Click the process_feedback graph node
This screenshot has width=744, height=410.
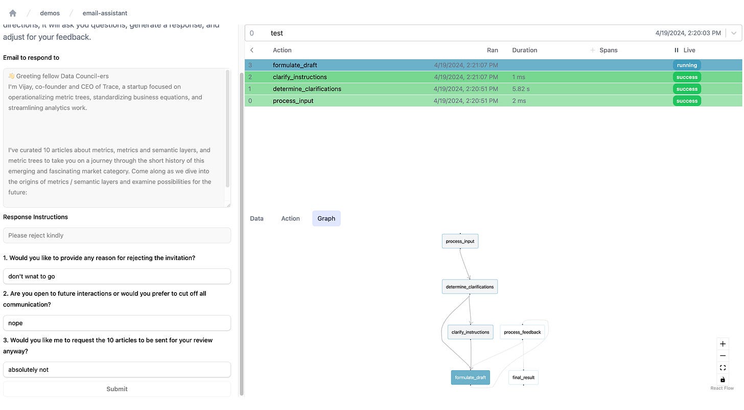coord(522,332)
